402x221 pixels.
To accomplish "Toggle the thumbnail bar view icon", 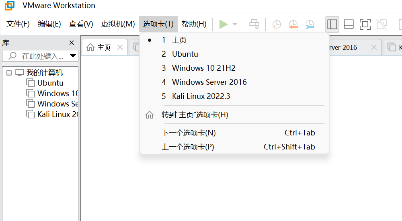I will pos(349,24).
